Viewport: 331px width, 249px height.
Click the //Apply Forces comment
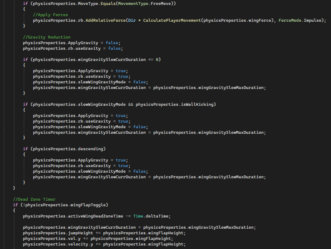tap(50, 15)
